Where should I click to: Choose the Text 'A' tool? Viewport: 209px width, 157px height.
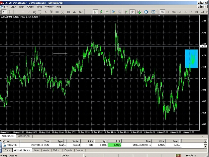45,12
